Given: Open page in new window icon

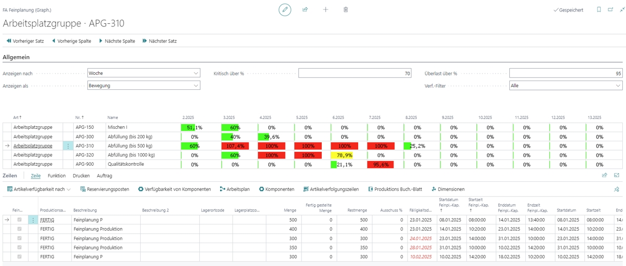Looking at the screenshot, I should pos(610,9).
